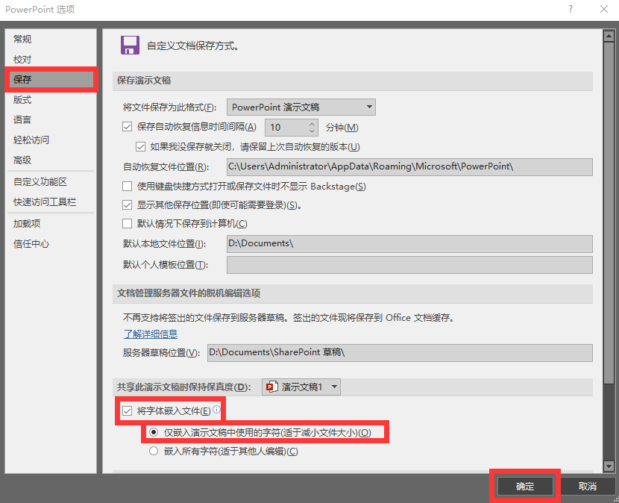The height and width of the screenshot is (503, 619).
Task: Toggle 保存自动恢复信息时间间隔 checkbox
Action: (x=127, y=127)
